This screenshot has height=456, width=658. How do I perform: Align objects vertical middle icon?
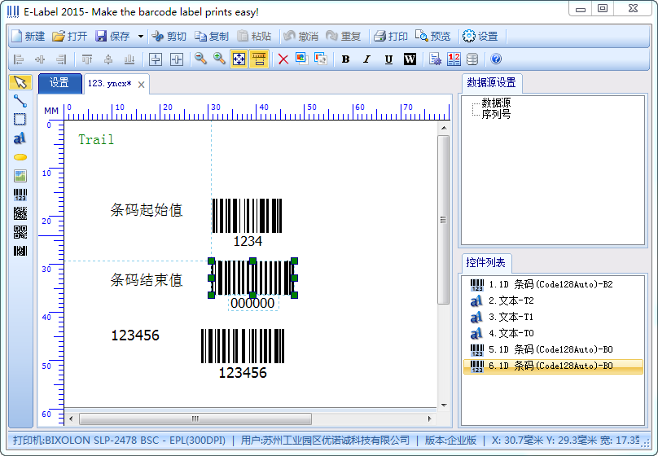(x=108, y=59)
